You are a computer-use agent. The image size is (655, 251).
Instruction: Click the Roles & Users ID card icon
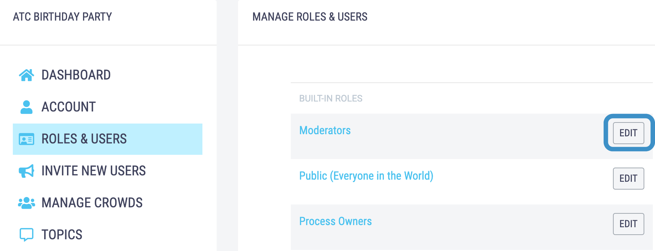(x=26, y=139)
